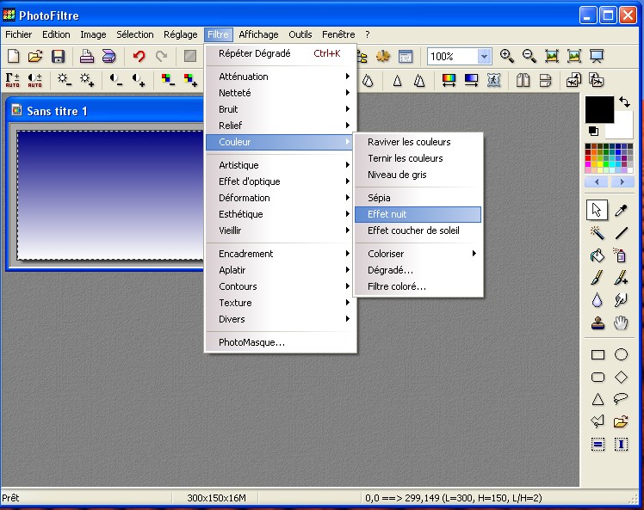This screenshot has height=510, width=644.
Task: Choose the Polygon selection shape
Action: (598, 421)
